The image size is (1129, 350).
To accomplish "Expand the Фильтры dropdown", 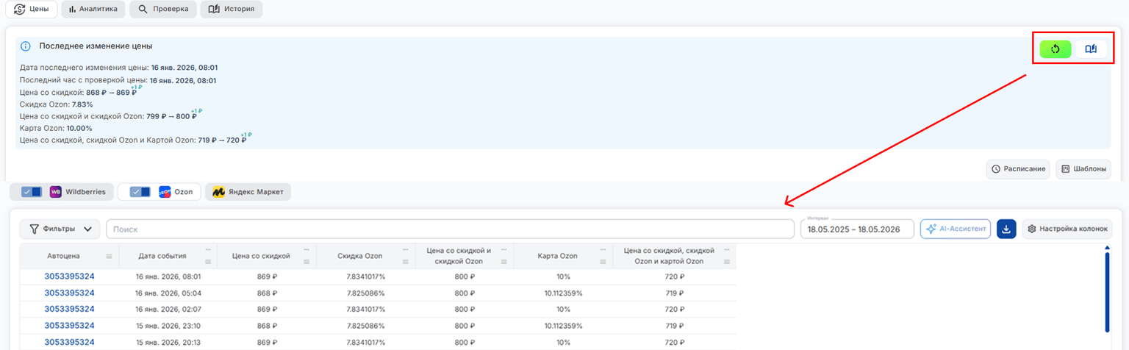I will click(x=60, y=229).
